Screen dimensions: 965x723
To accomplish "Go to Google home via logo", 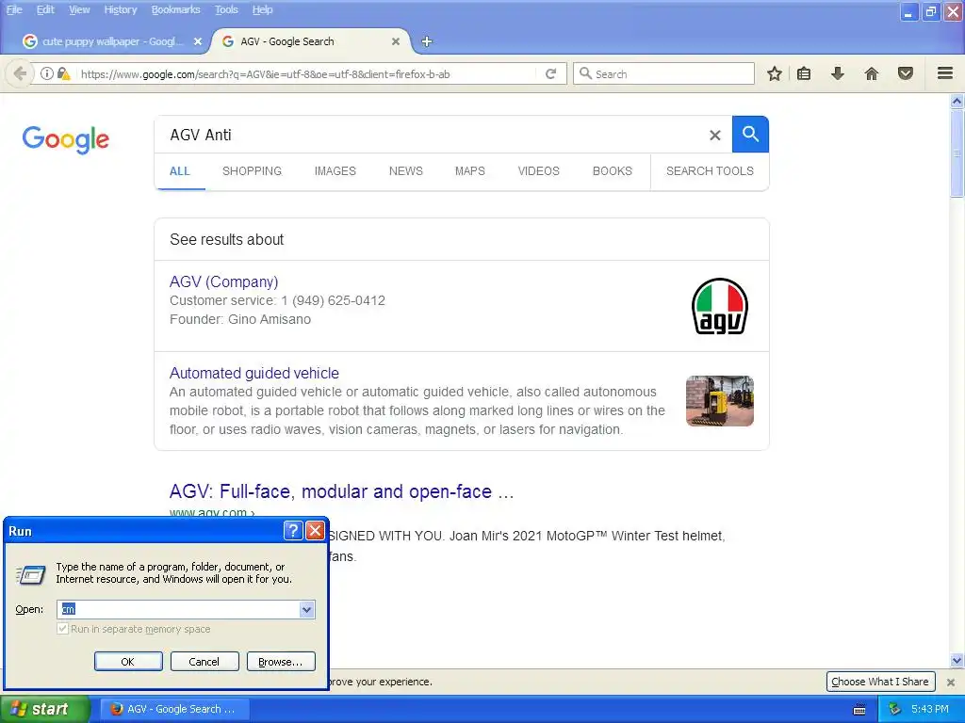I will click(x=66, y=139).
